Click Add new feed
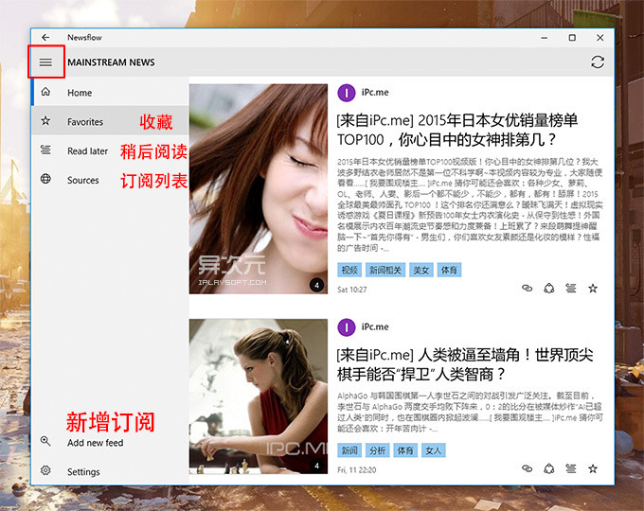Image resolution: width=644 pixels, height=511 pixels. pos(95,443)
